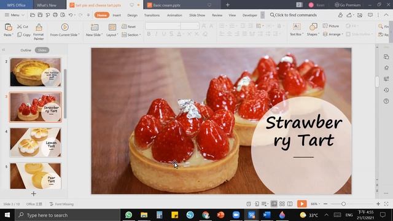This screenshot has width=393, height=221.
Task: Open the Developer ribbon tab
Action: click(x=250, y=15)
